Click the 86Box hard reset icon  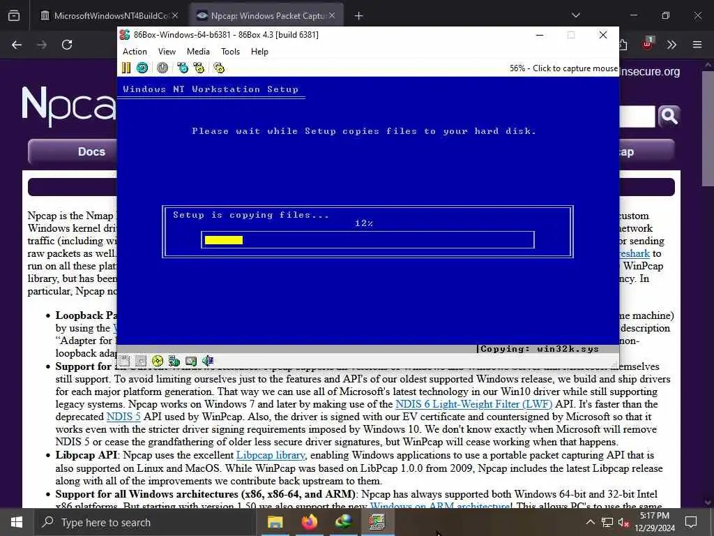(142, 68)
